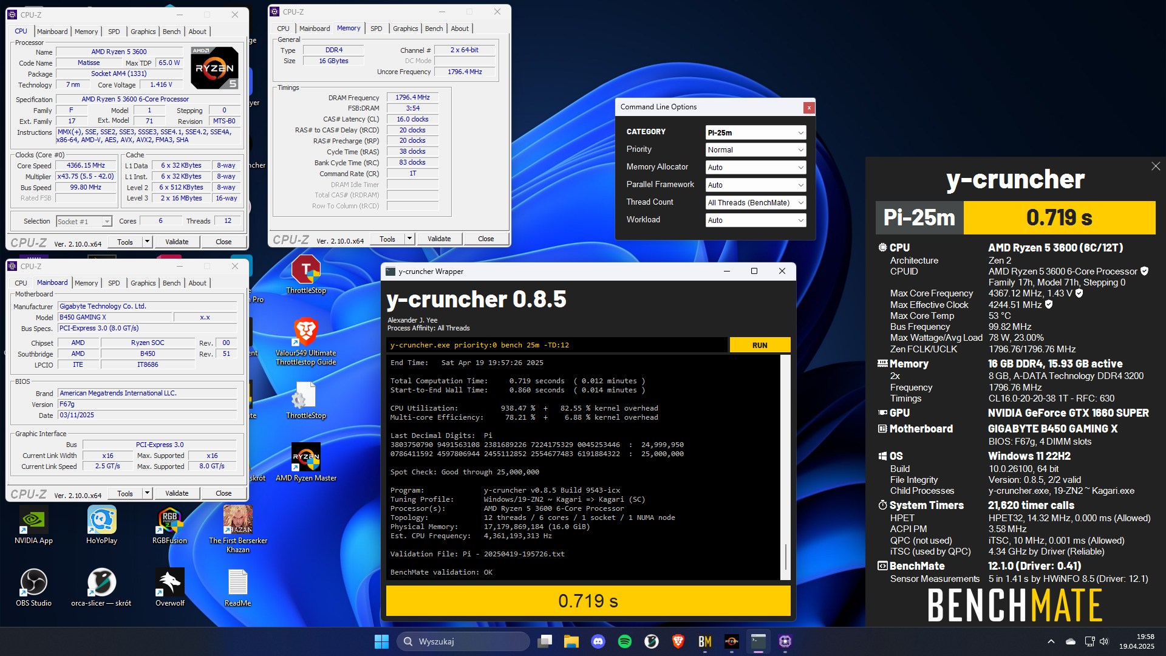This screenshot has width=1166, height=656.
Task: Open ReadMe text file icon
Action: (237, 588)
